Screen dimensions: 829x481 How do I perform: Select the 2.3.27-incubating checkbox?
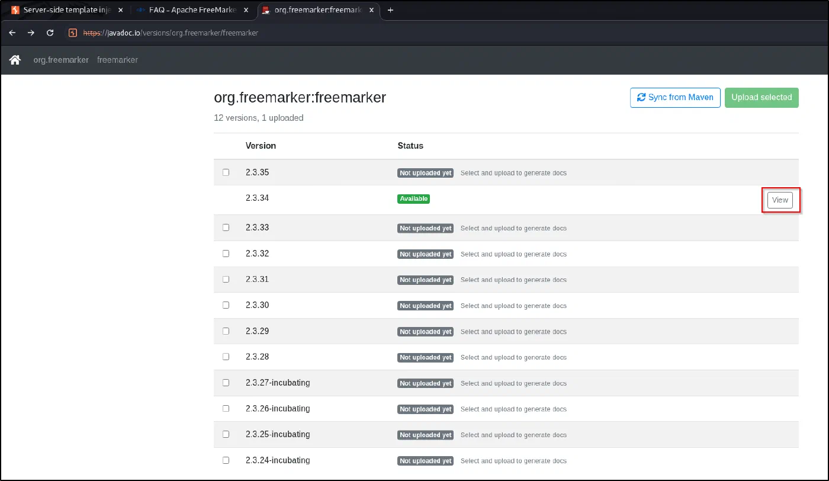coord(226,383)
